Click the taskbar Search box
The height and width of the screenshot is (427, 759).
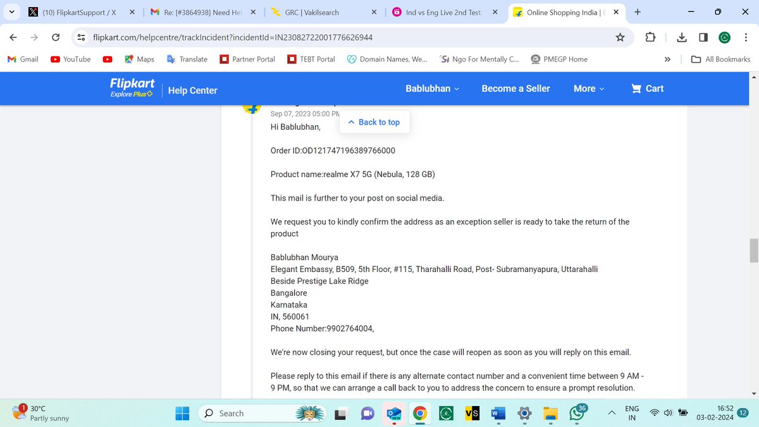coord(262,413)
